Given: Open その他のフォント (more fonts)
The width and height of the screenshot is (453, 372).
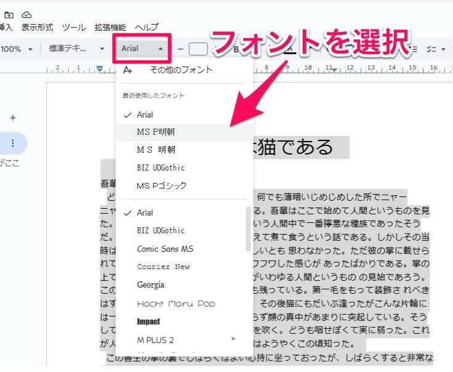Looking at the screenshot, I should pyautogui.click(x=181, y=70).
